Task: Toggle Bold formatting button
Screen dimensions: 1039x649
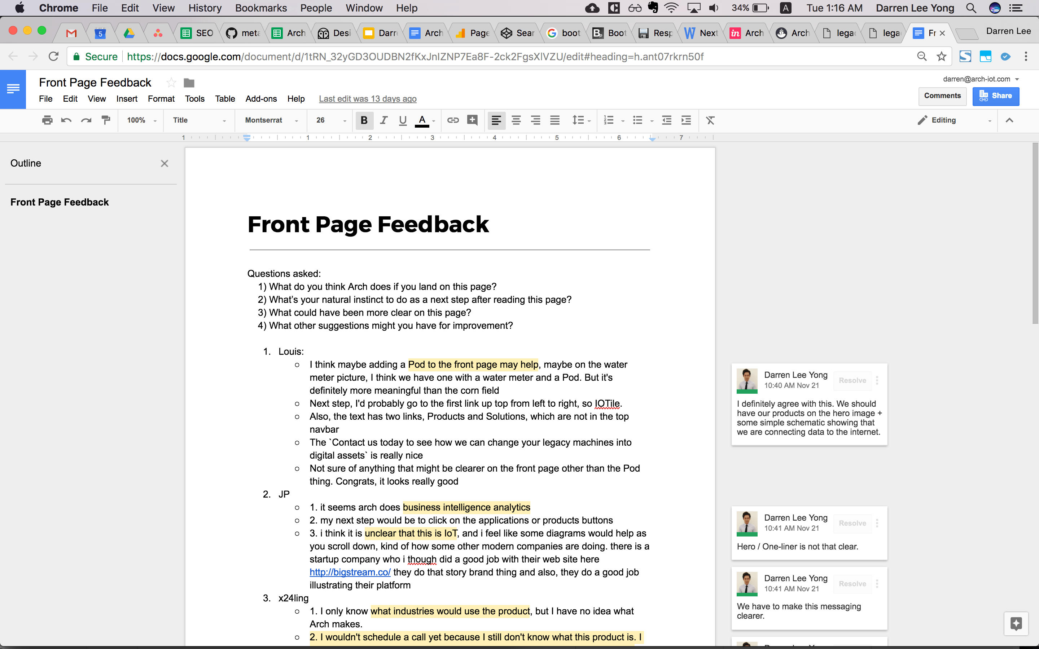Action: coord(364,120)
